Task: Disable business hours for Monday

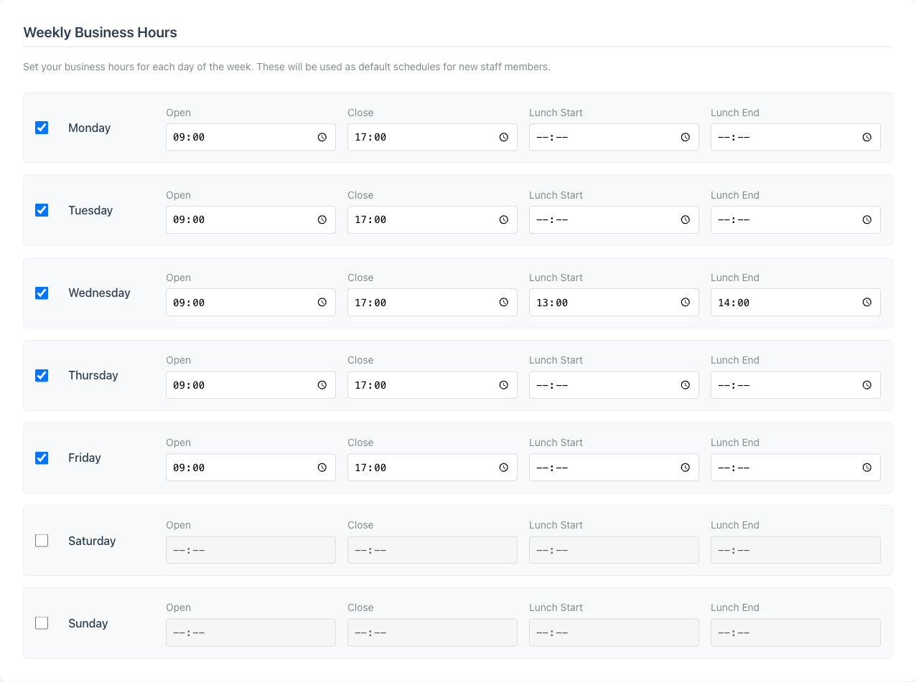Action: point(42,128)
